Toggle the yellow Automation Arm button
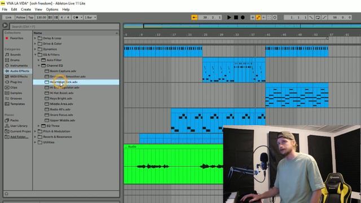This screenshot has height=203, width=361. (258, 17)
